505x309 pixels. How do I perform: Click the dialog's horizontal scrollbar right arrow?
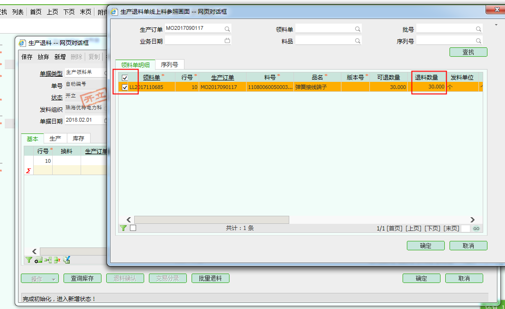pos(472,220)
